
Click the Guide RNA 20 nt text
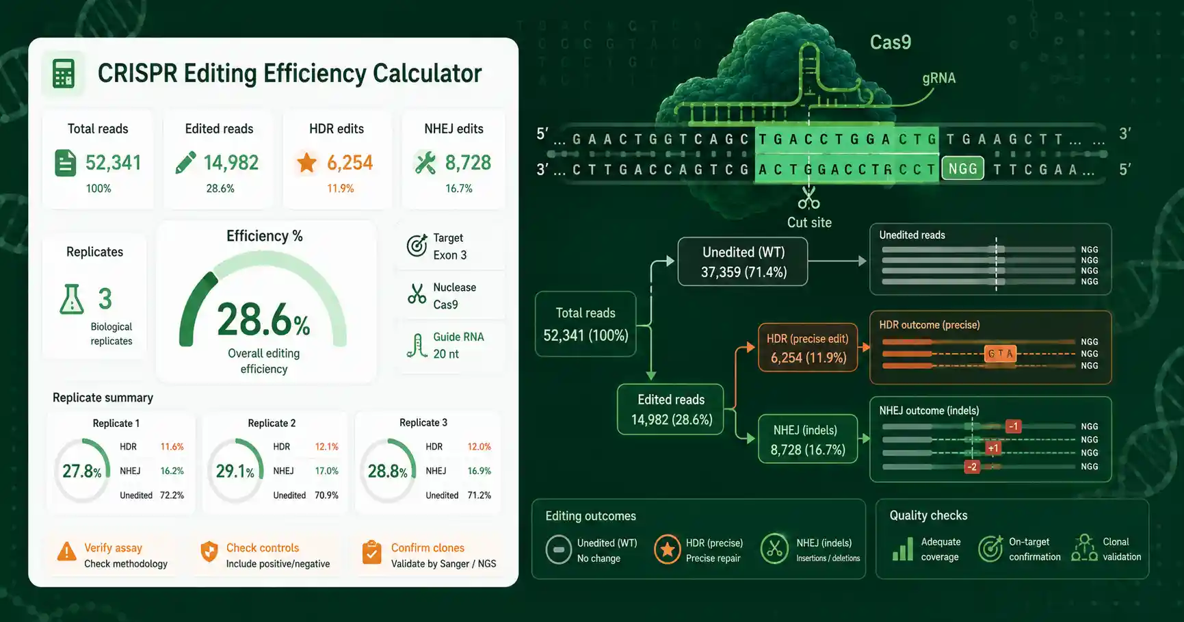[x=458, y=346]
